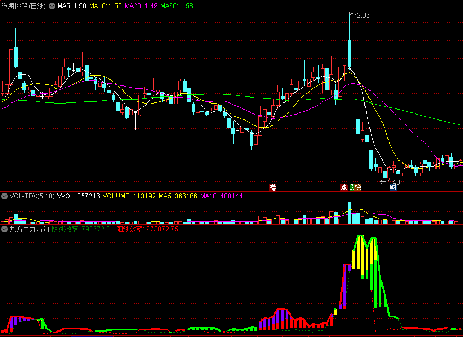Click the volume MA10: 408144 label
Screen dimensions: 463x337
tap(222, 196)
